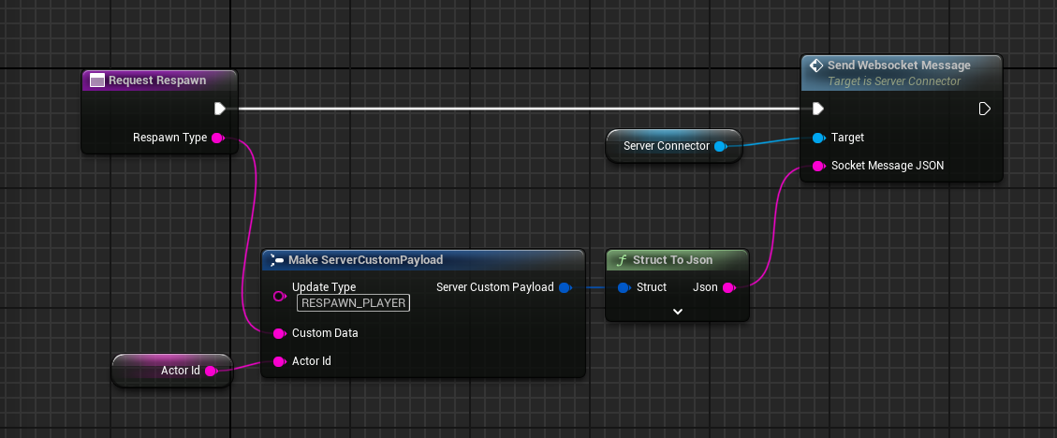Click the Respawn Type output pin

click(218, 139)
